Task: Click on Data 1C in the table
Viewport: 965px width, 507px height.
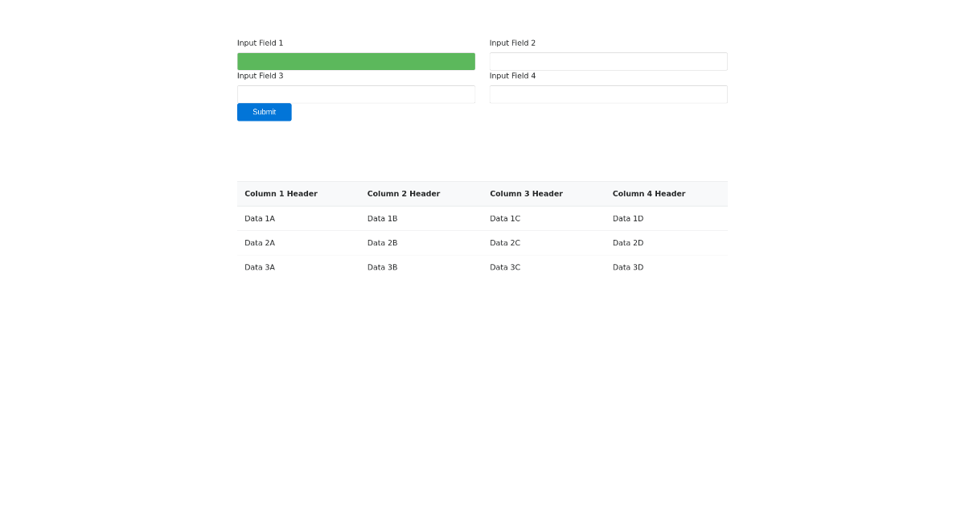Action: (x=505, y=219)
